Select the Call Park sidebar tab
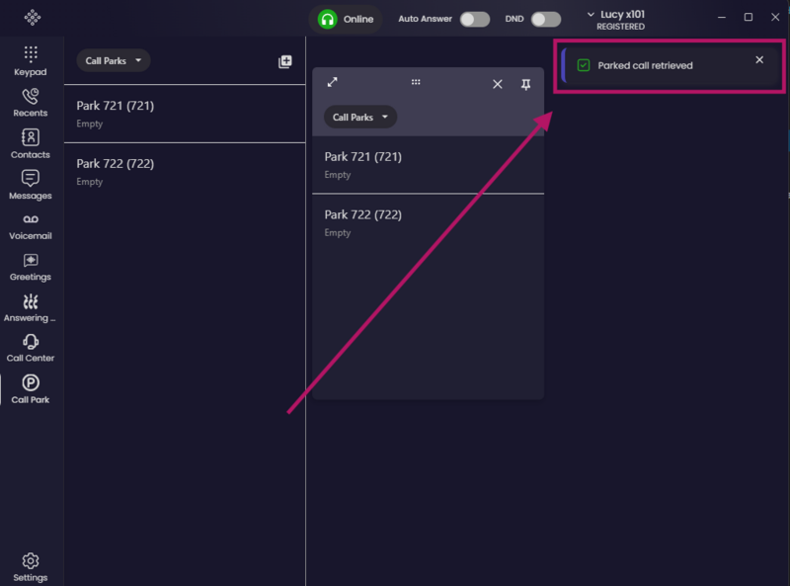This screenshot has height=586, width=790. coord(31,389)
